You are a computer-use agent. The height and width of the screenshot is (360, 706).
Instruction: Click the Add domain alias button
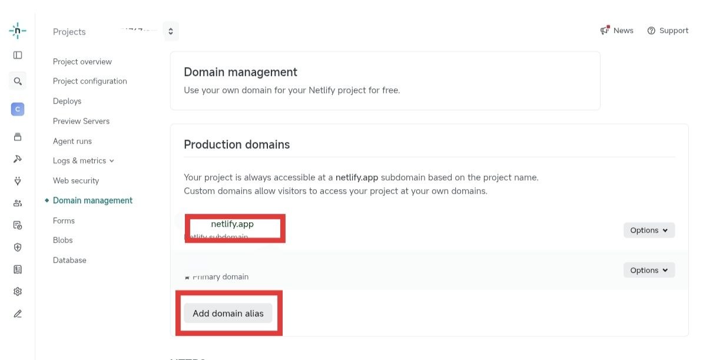(x=228, y=313)
